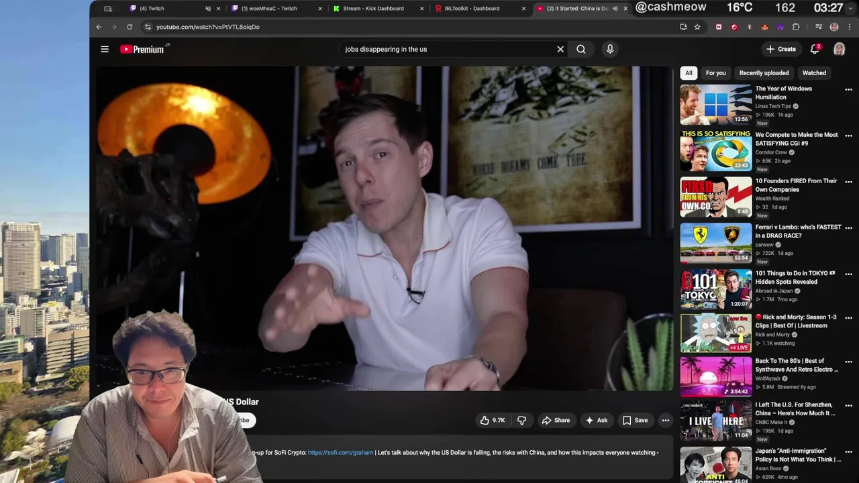859x483 pixels.
Task: Go forward in browser history
Action: tap(114, 27)
